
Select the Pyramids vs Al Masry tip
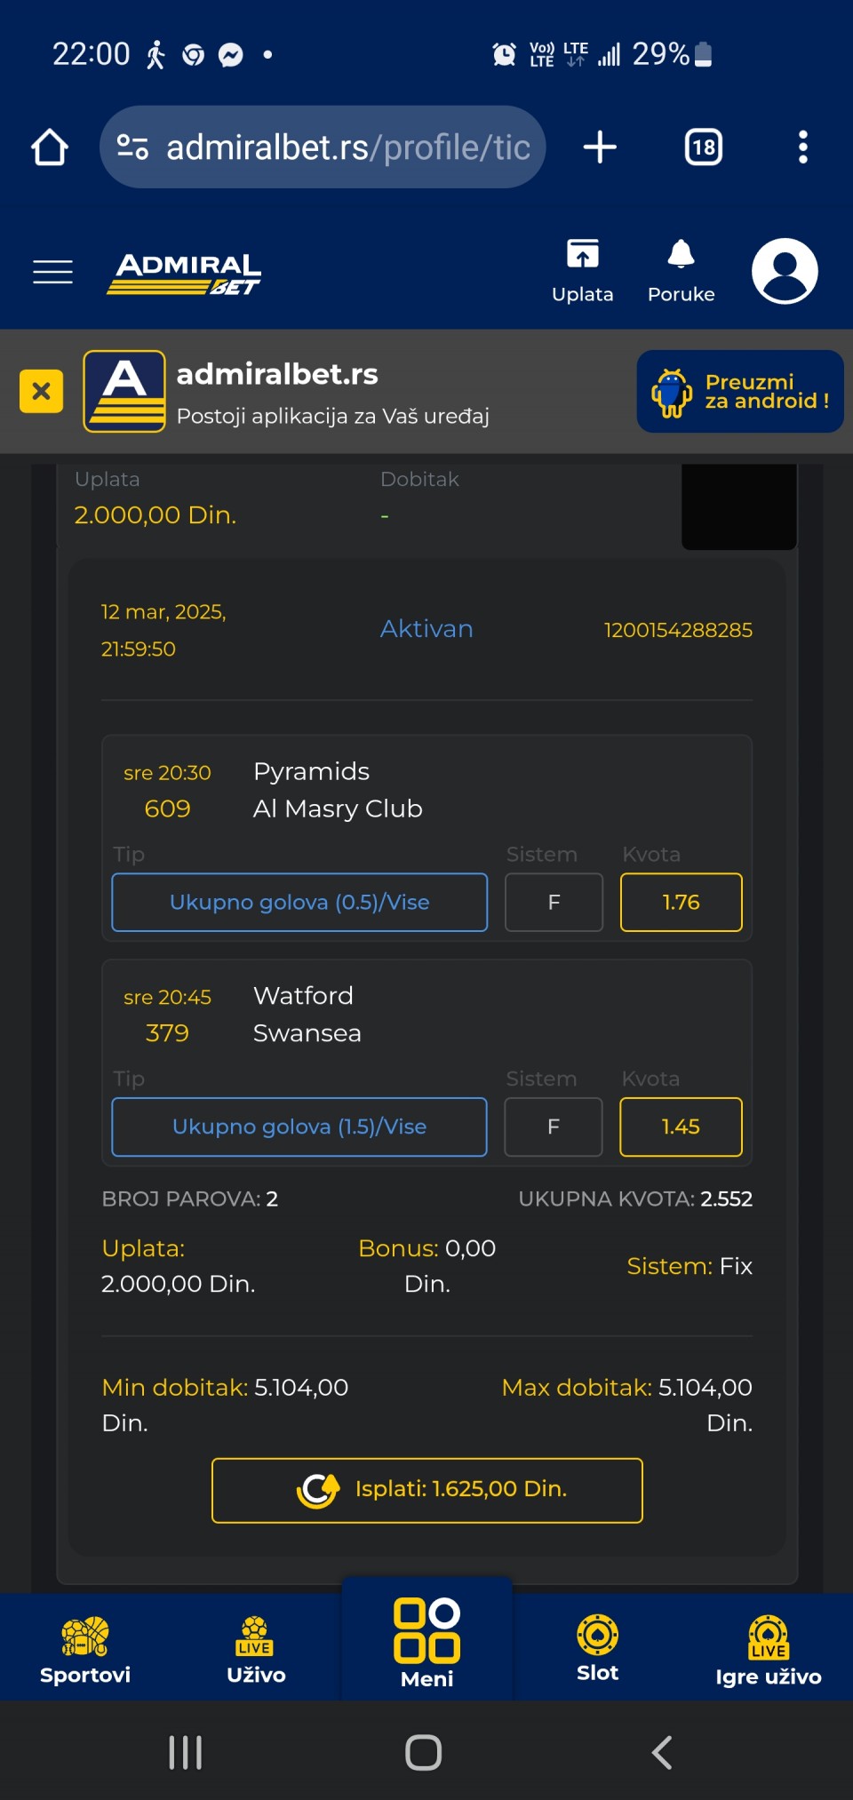tap(299, 902)
